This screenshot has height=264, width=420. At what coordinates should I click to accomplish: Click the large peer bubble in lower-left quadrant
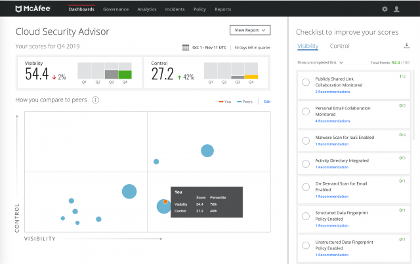click(x=129, y=191)
